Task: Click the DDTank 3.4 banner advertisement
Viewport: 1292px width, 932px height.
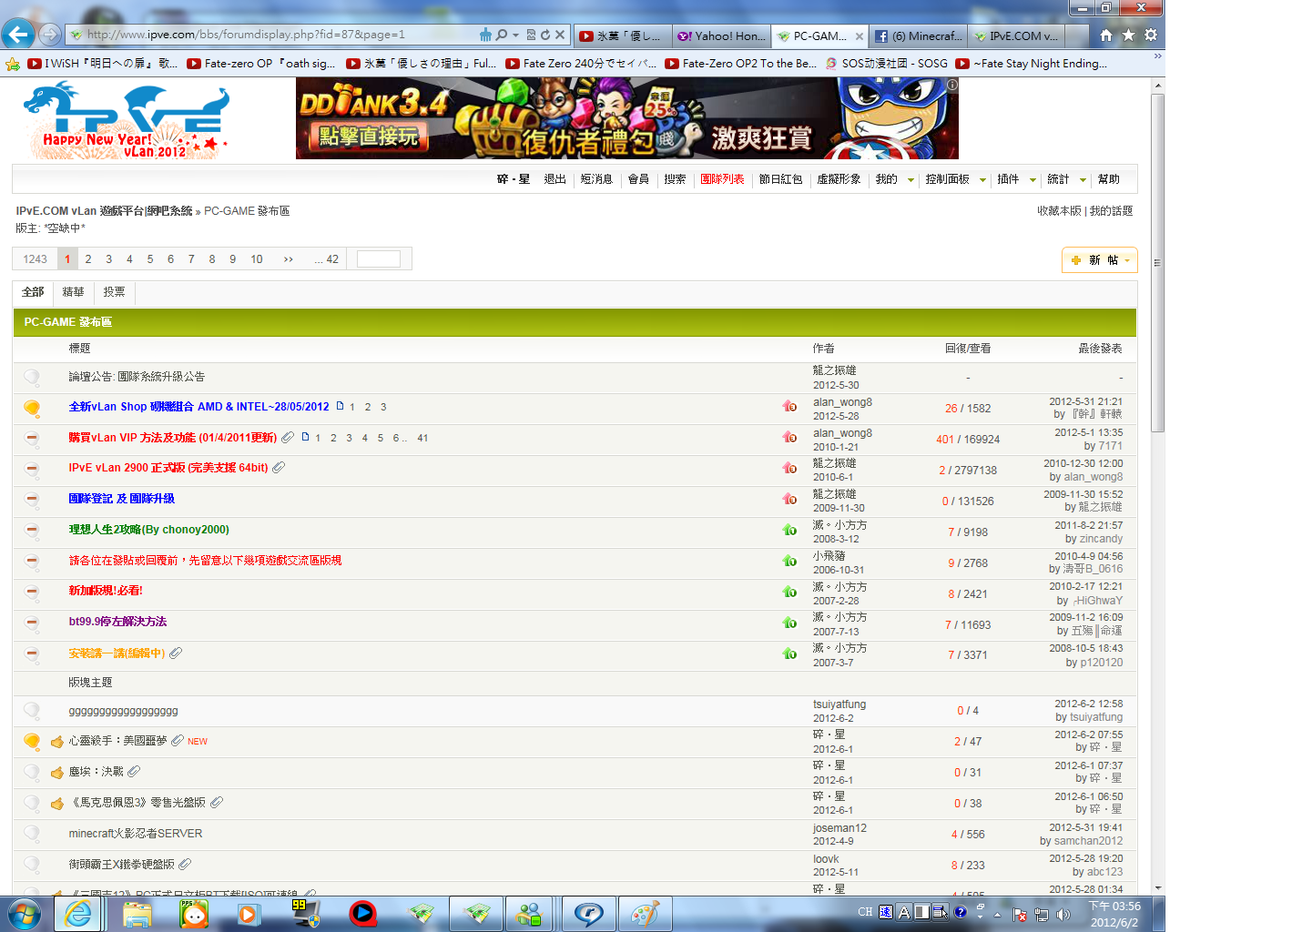Action: pos(626,118)
